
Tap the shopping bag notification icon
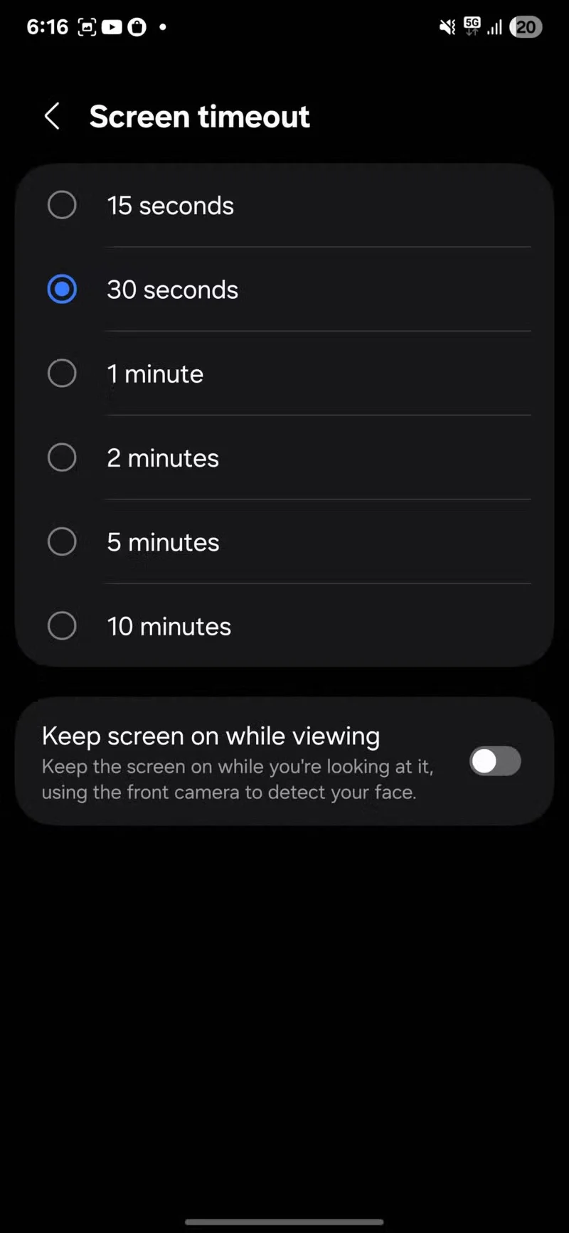pos(137,27)
